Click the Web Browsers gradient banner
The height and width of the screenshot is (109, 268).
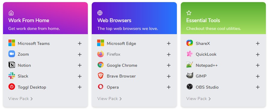(x=134, y=18)
